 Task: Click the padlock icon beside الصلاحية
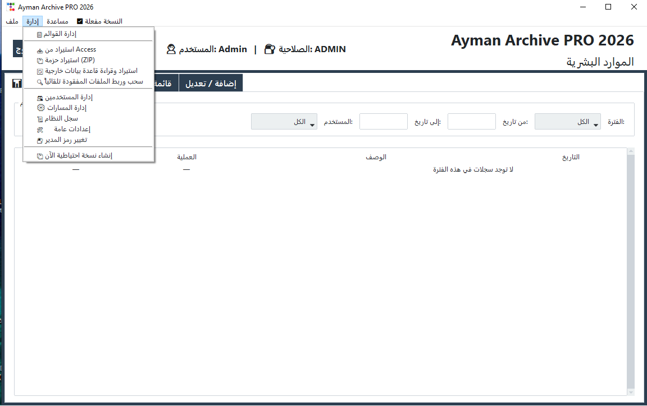(270, 49)
